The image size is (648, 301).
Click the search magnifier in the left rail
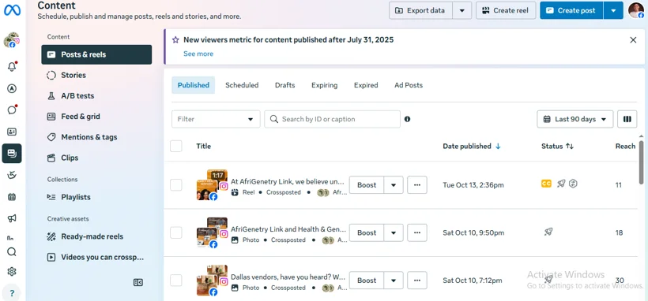(x=12, y=252)
